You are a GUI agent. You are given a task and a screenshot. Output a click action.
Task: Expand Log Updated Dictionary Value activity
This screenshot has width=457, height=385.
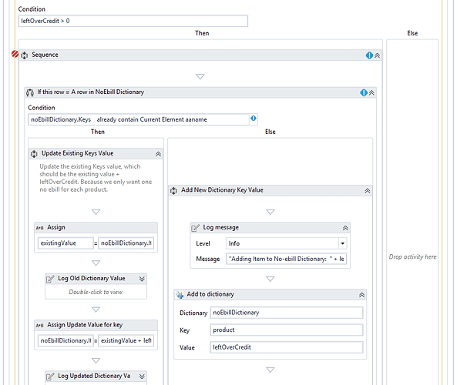click(142, 377)
